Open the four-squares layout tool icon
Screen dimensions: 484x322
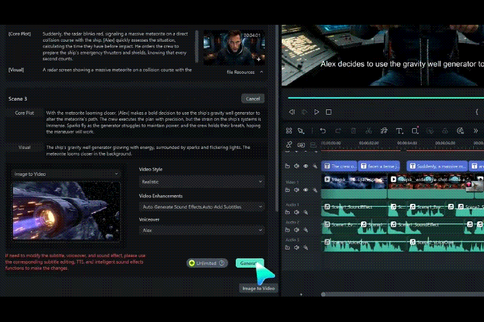point(289,131)
